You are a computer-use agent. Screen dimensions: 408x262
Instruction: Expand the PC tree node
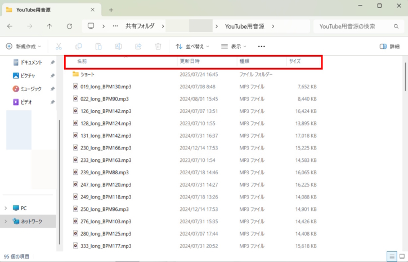6,208
